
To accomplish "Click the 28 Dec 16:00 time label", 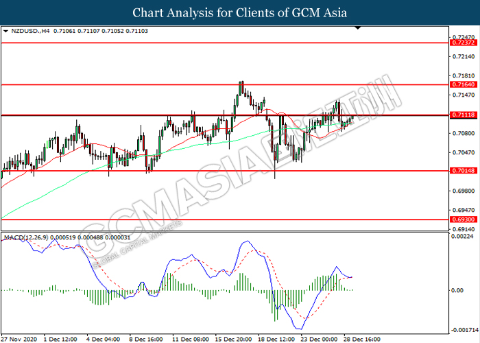I will click(362, 340).
